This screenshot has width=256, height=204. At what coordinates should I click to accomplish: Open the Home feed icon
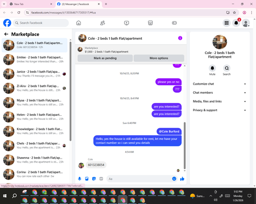coord(78,23)
